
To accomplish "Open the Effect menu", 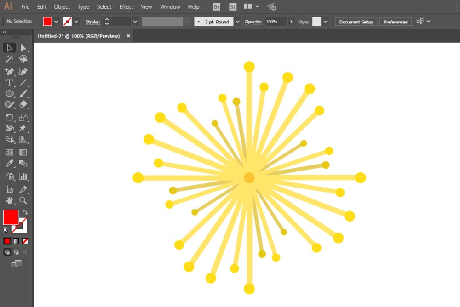I will 126,7.
